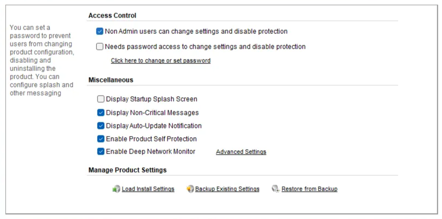The width and height of the screenshot is (442, 219).
Task: Follow the Restore from Backup link text
Action: (x=310, y=189)
